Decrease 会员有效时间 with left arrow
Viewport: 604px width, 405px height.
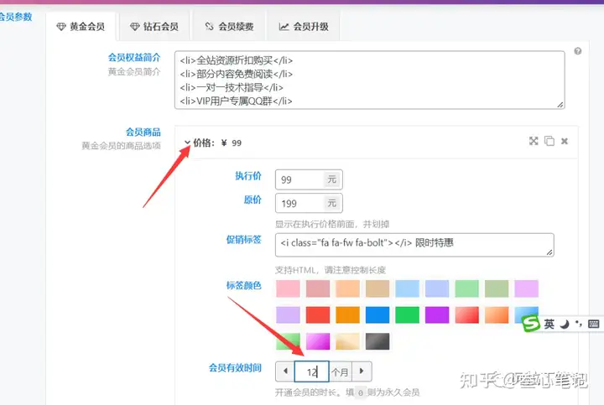(285, 371)
